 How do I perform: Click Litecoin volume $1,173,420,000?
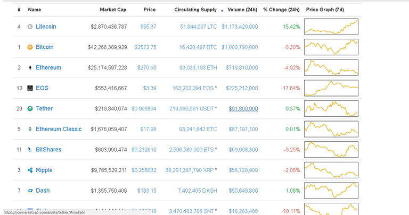[240, 27]
